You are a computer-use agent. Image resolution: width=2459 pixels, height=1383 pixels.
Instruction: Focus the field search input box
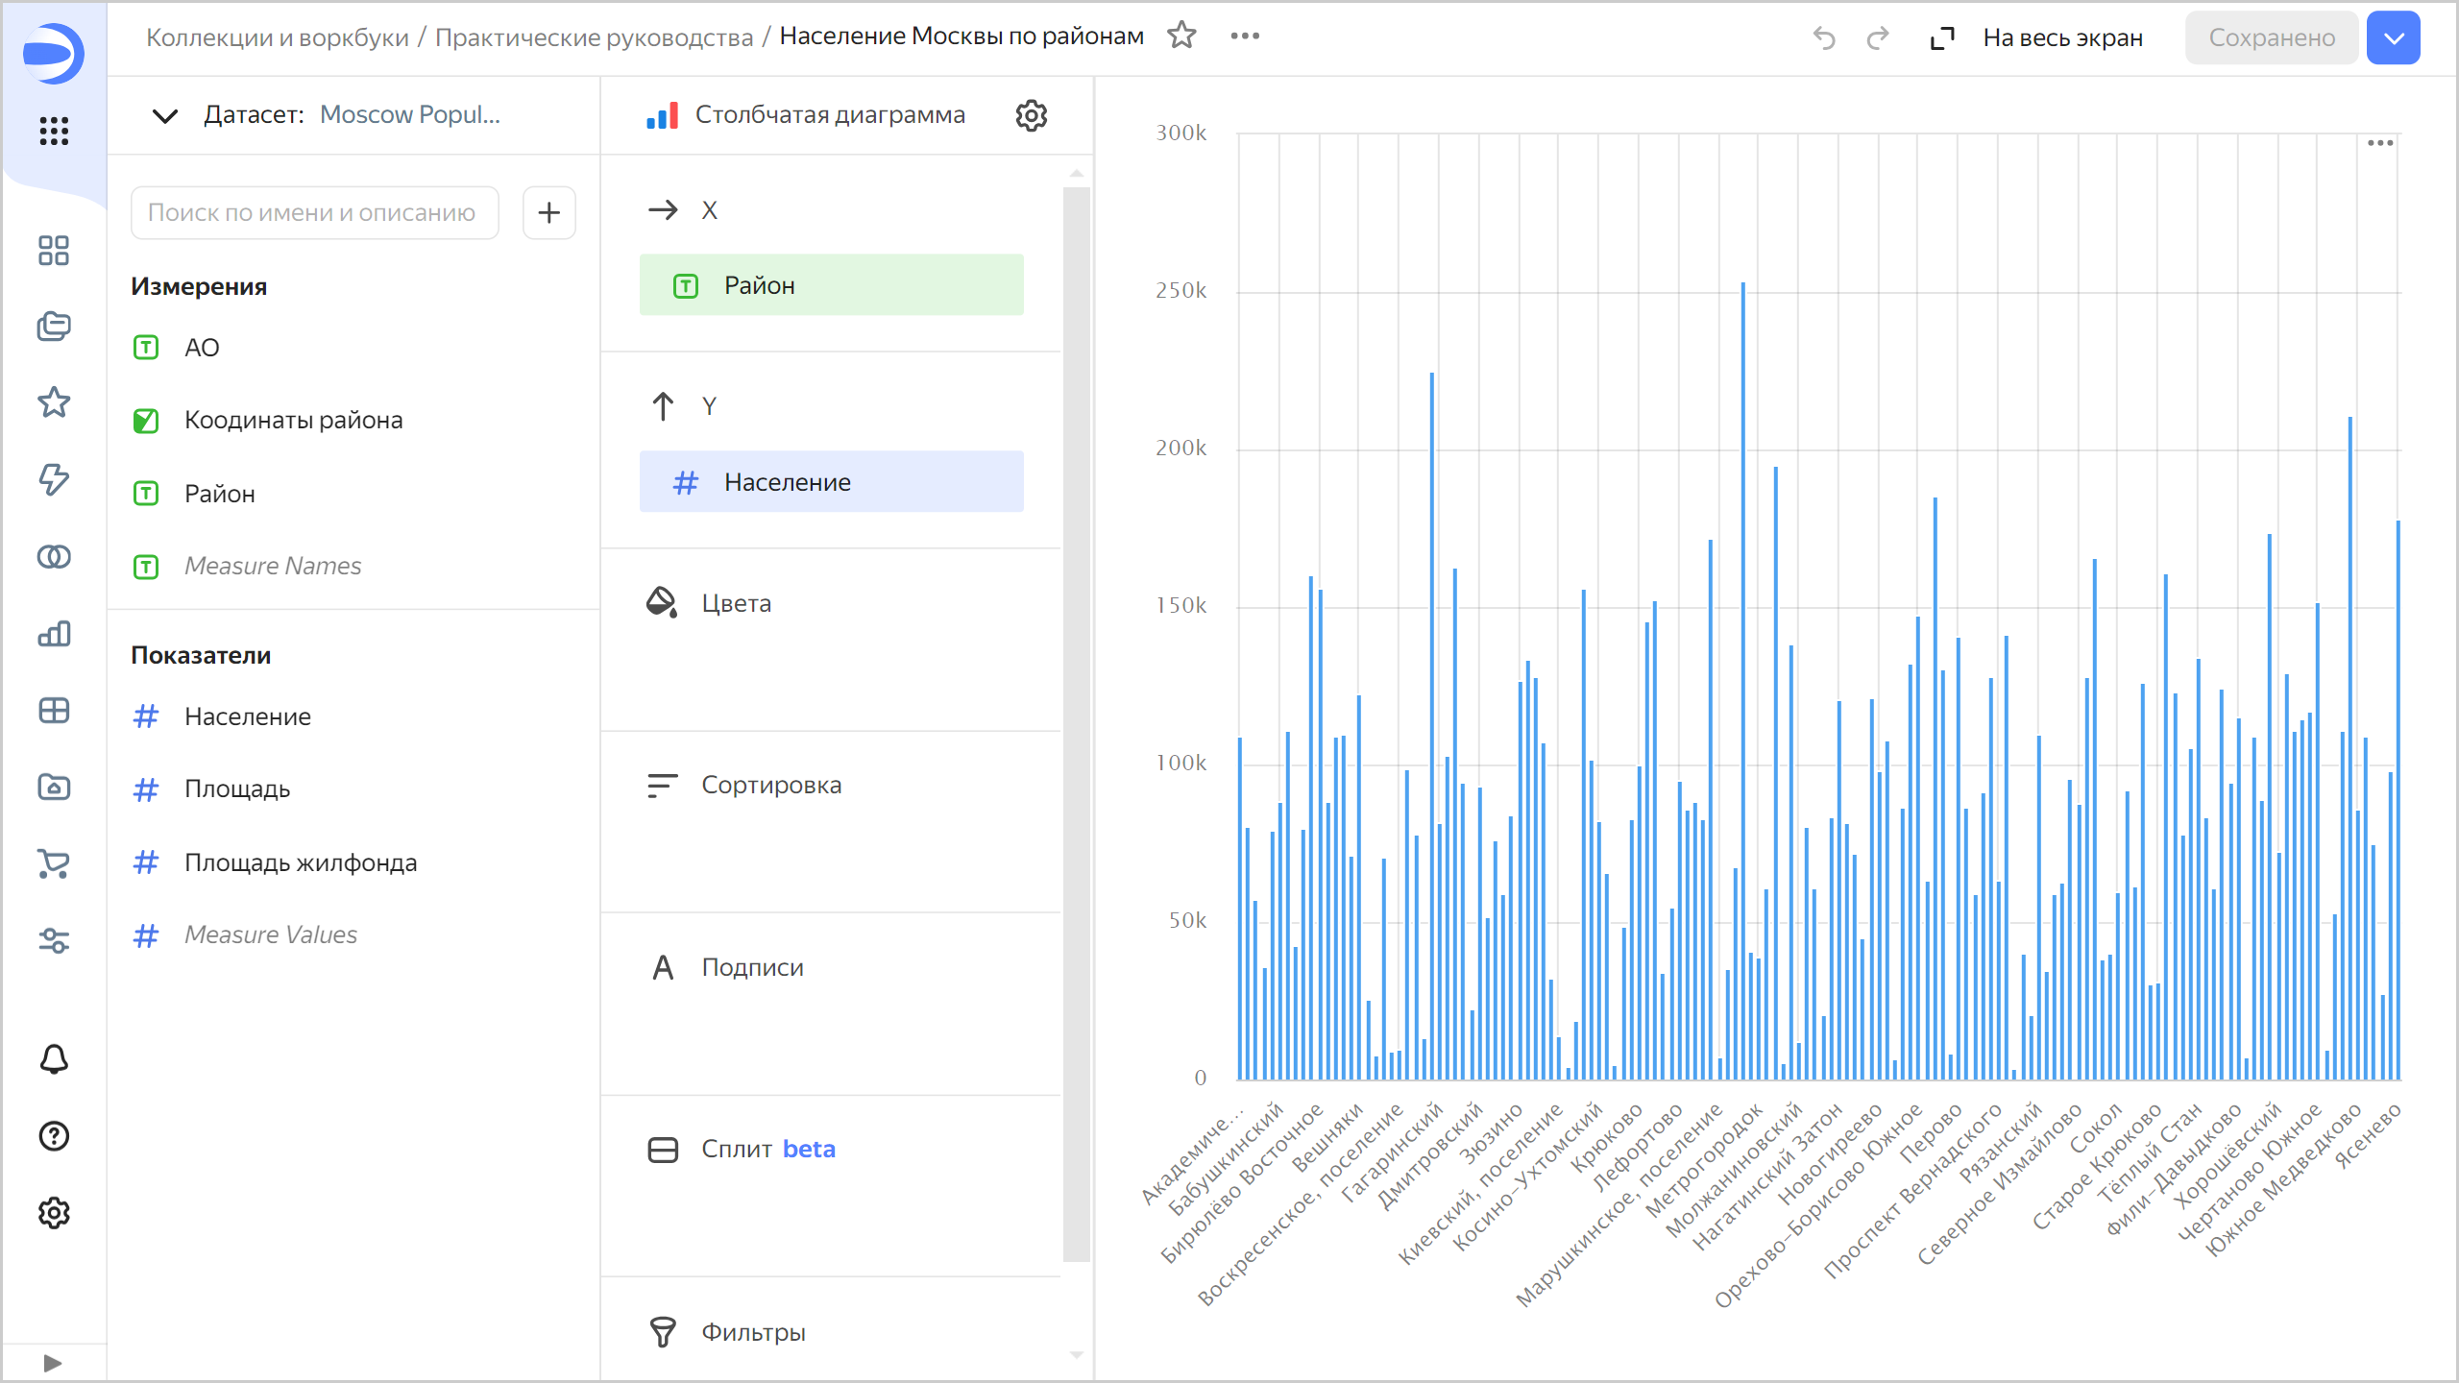(x=314, y=212)
